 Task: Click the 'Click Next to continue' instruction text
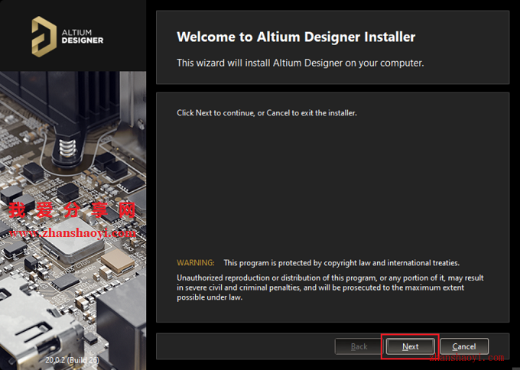(267, 112)
